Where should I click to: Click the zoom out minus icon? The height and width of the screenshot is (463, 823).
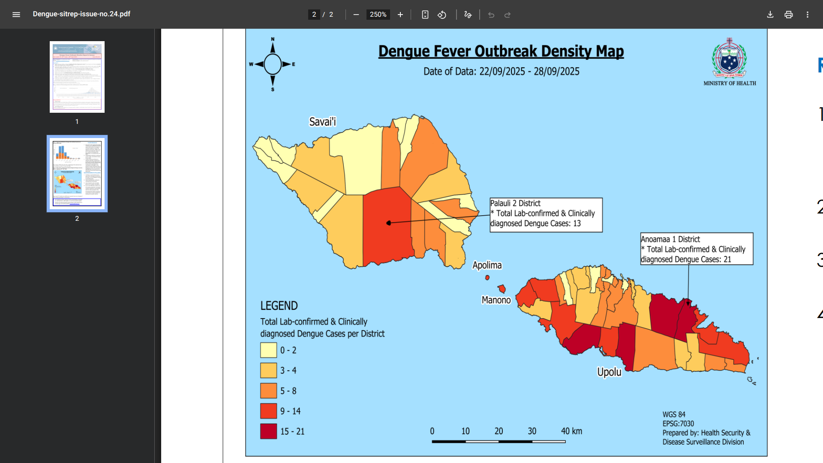click(356, 15)
